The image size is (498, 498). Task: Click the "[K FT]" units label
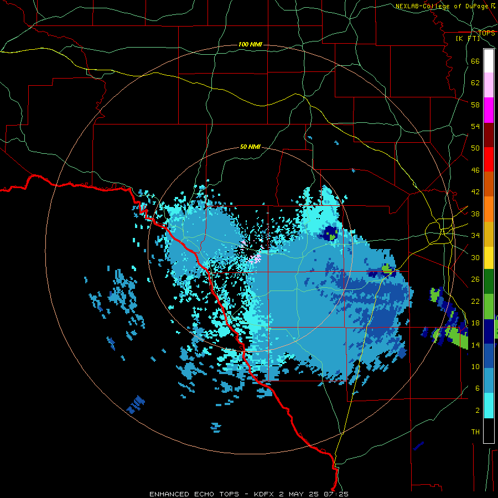pos(468,38)
